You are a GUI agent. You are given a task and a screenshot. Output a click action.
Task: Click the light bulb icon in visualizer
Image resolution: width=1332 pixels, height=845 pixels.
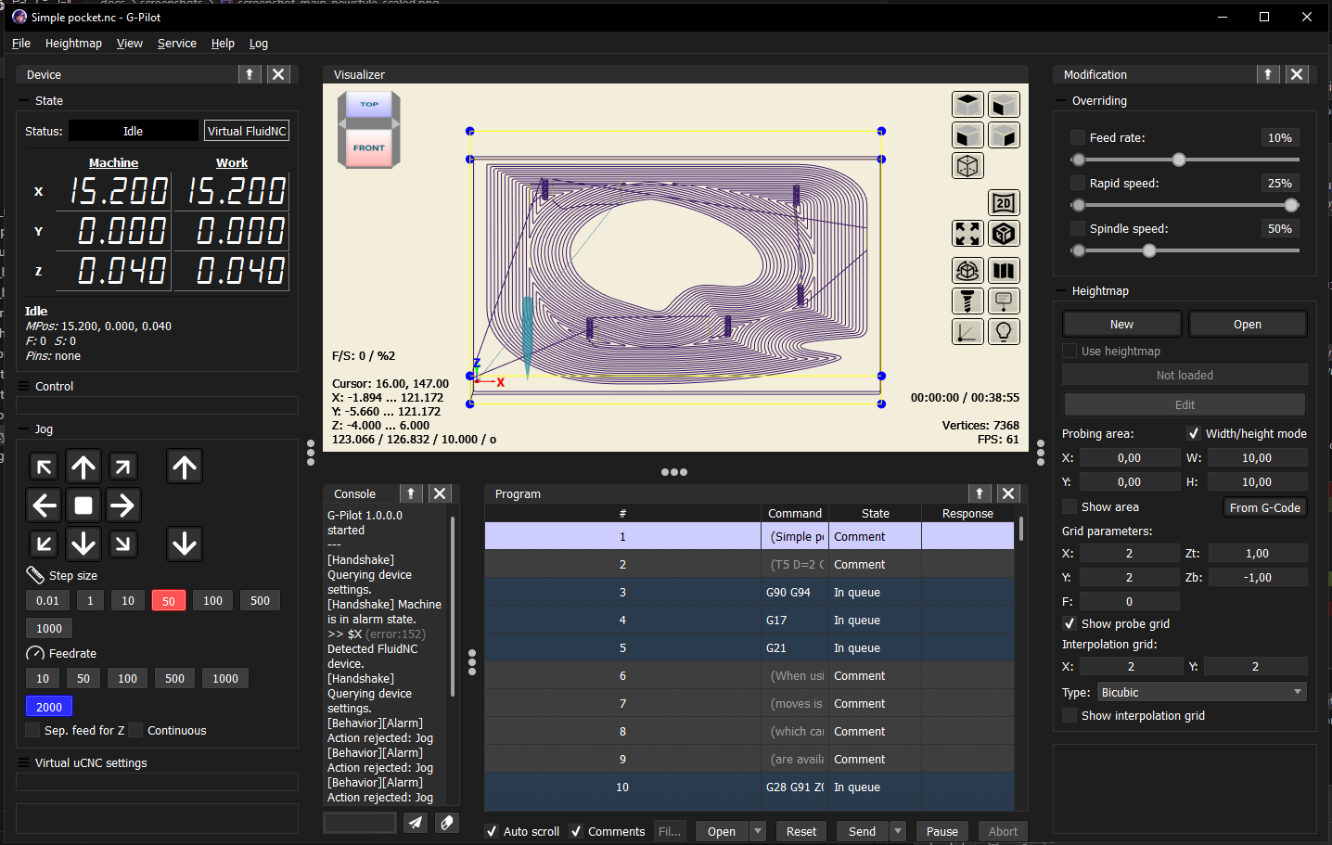[1004, 331]
